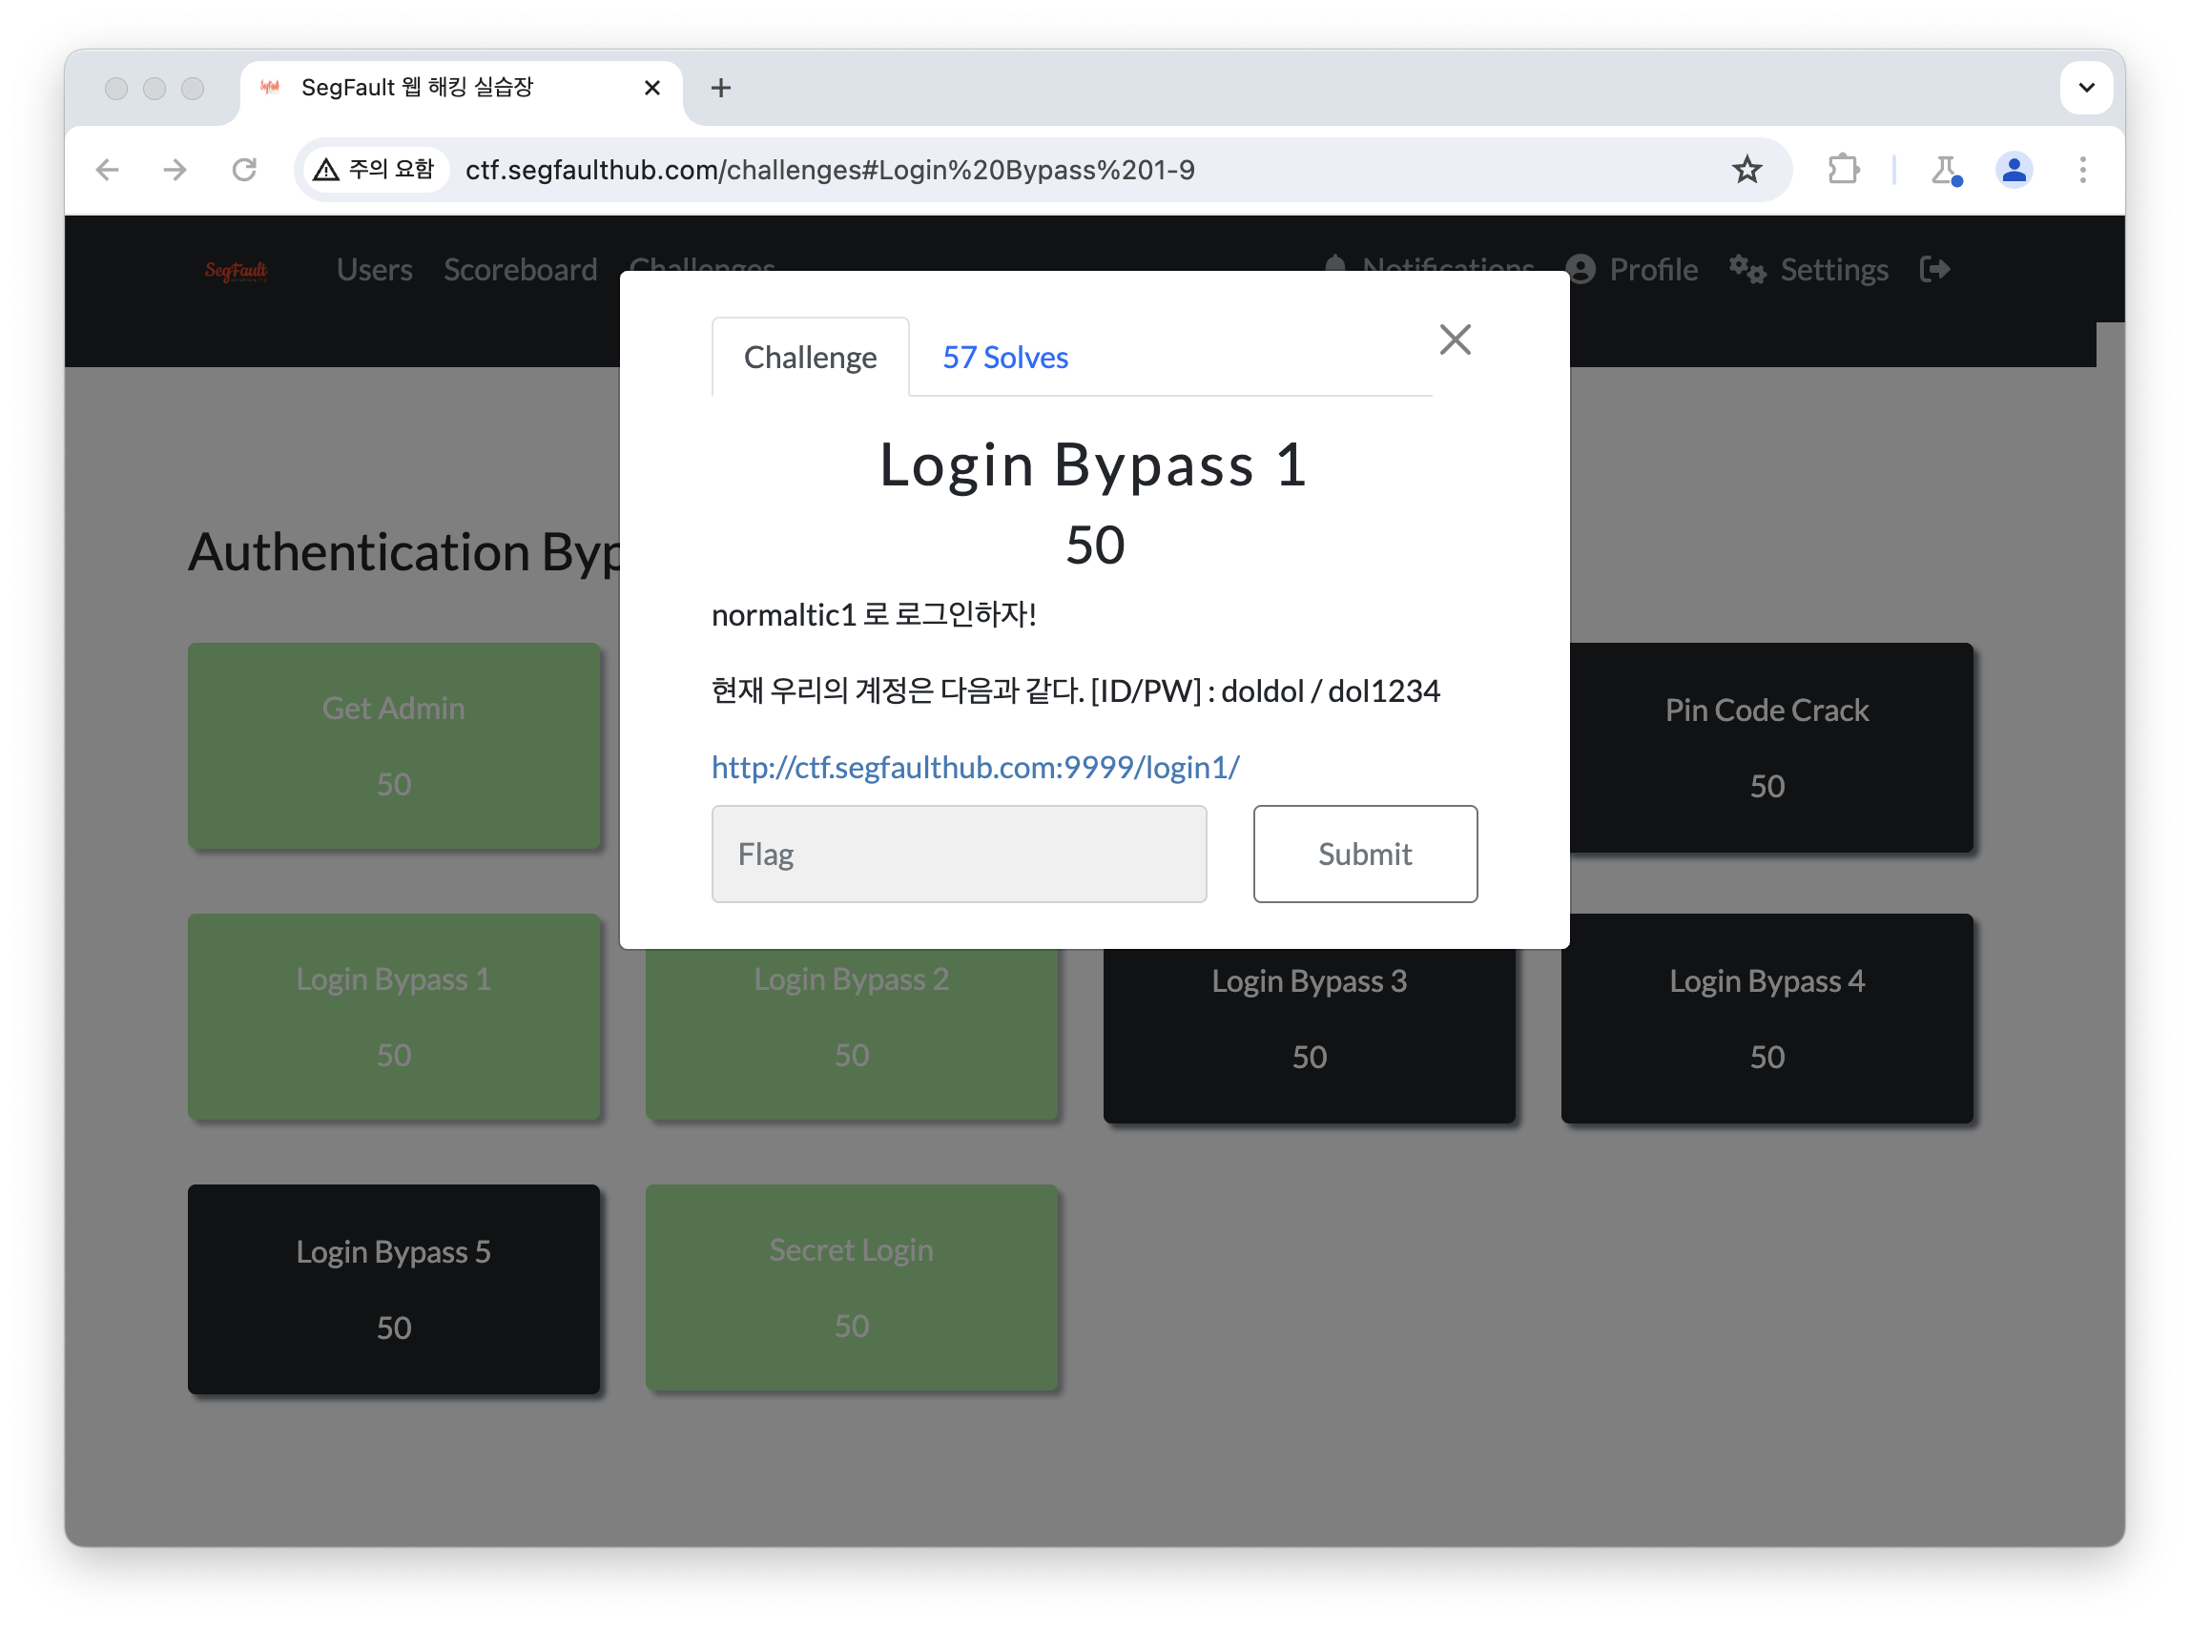Viewport: 2190px width, 1627px height.
Task: Bookmark this page with star icon
Action: [1746, 170]
